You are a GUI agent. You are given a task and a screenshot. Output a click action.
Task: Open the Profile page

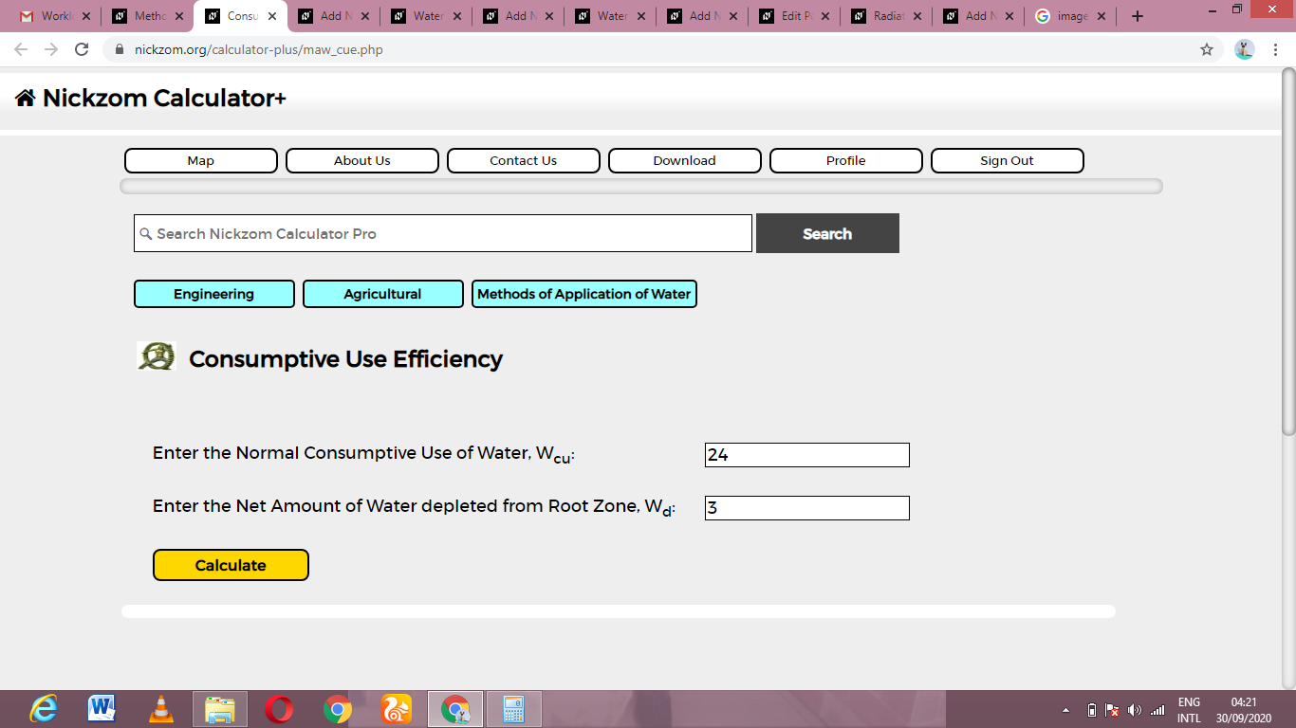click(846, 160)
